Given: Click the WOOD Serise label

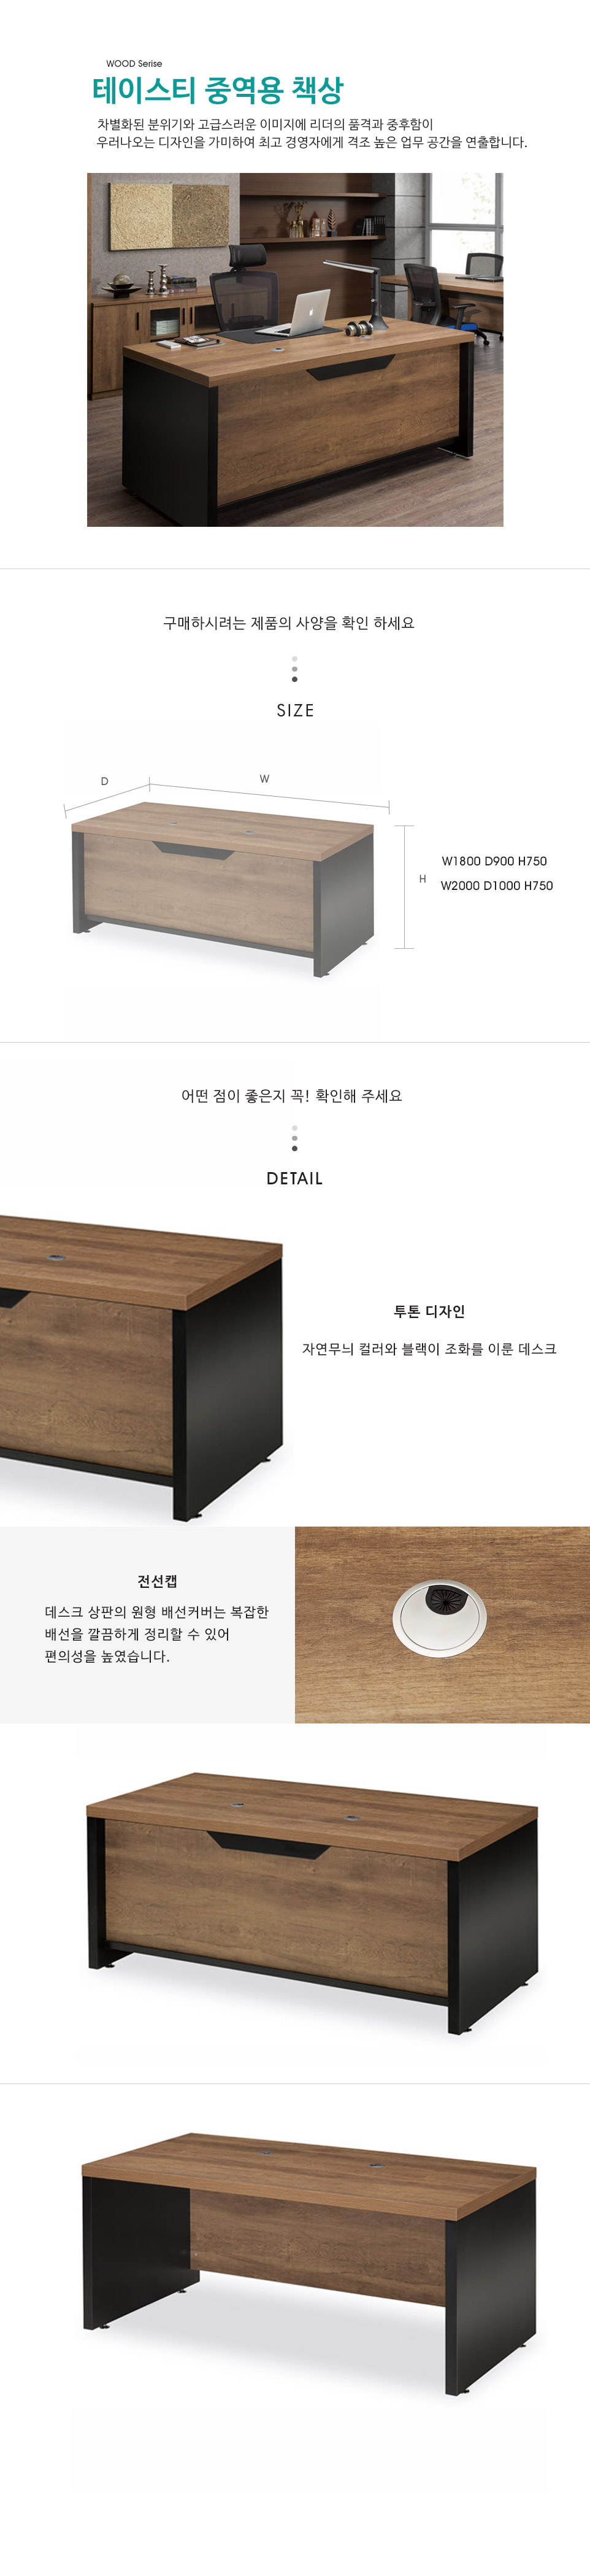Looking at the screenshot, I should pos(134,63).
